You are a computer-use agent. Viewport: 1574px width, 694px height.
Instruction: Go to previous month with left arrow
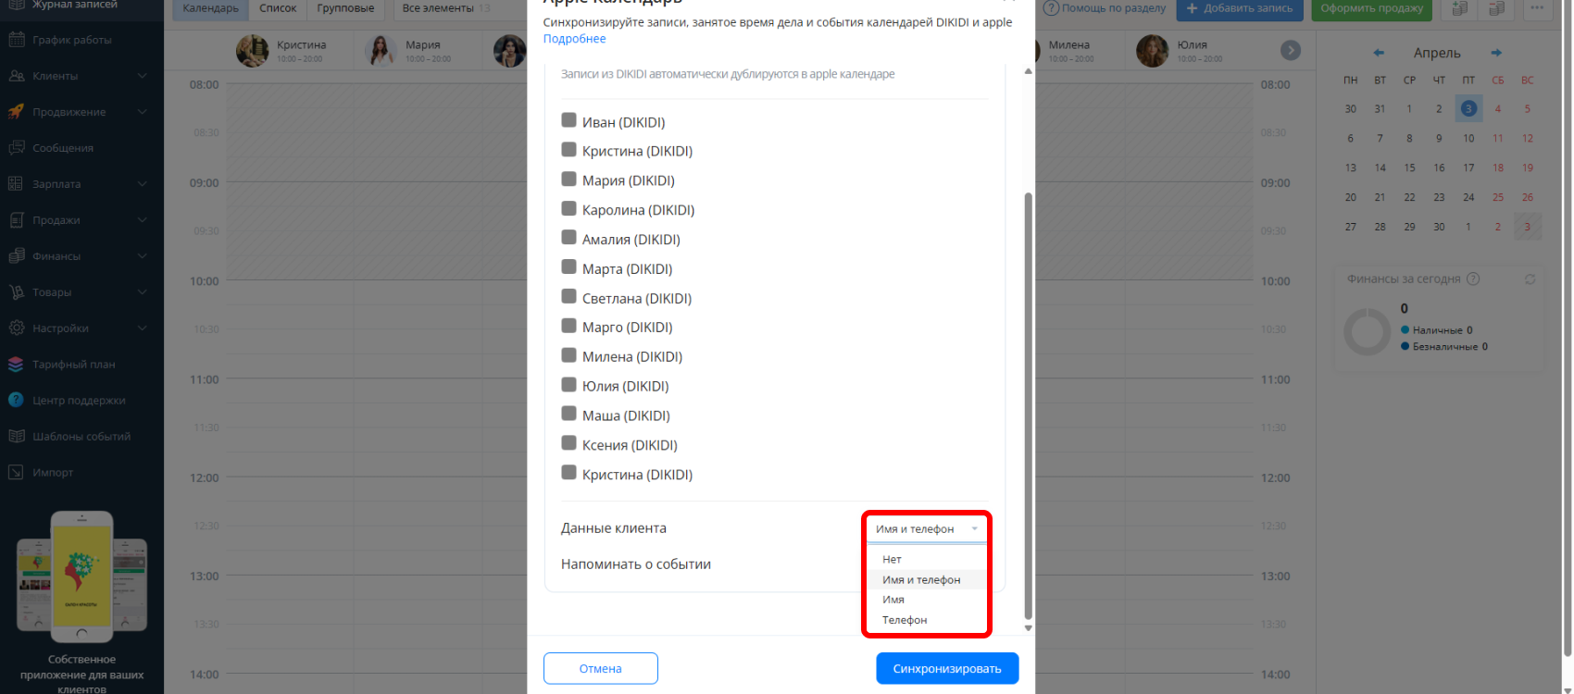1379,53
